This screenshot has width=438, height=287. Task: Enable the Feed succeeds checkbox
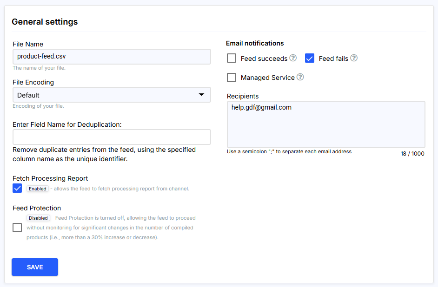tap(232, 59)
